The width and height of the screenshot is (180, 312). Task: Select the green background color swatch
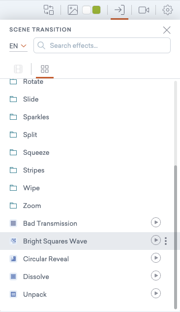click(96, 10)
